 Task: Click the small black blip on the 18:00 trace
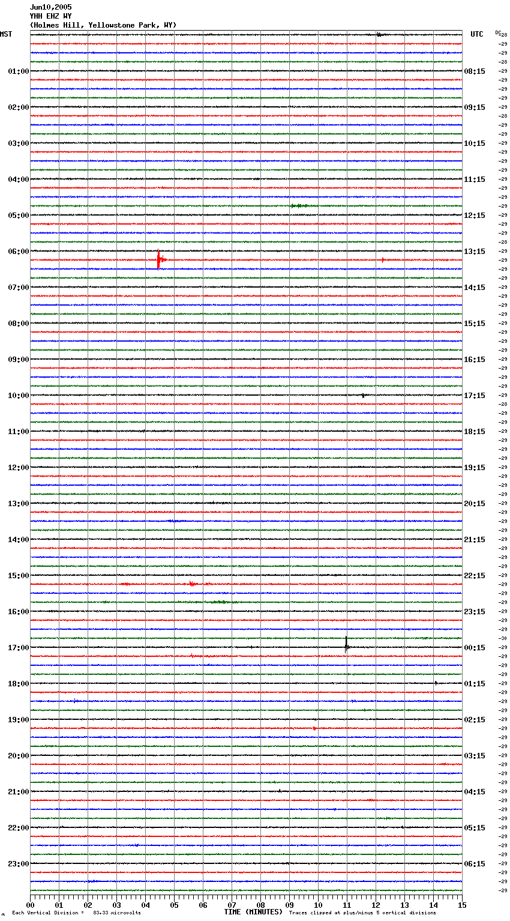[x=436, y=683]
